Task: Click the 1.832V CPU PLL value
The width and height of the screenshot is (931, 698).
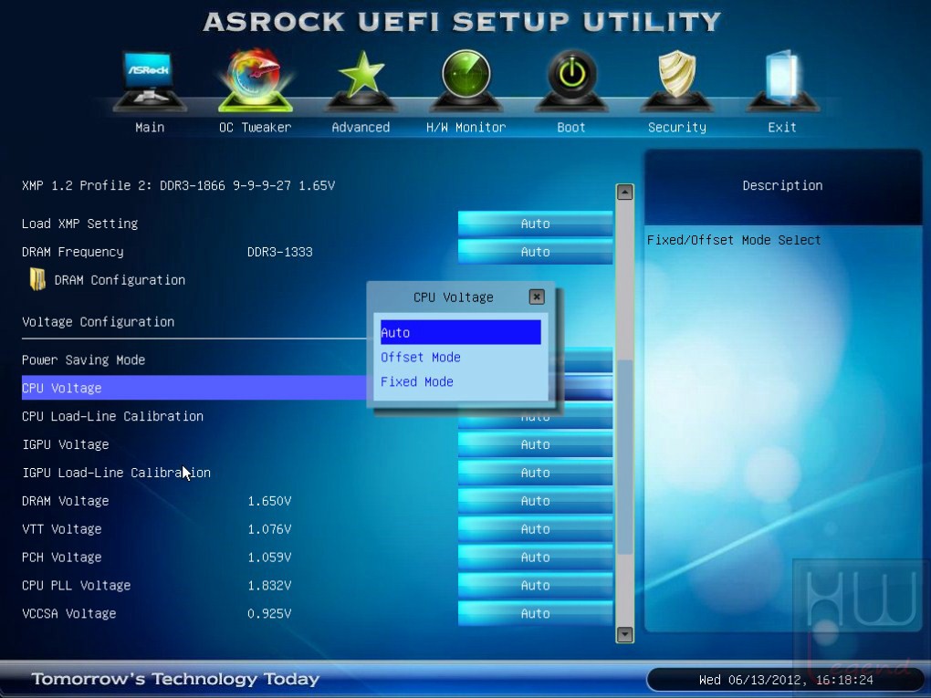Action: (269, 585)
